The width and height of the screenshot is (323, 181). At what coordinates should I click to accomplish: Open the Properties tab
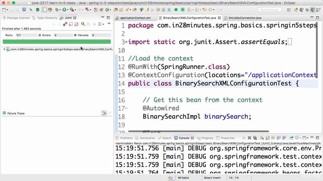pos(226,138)
